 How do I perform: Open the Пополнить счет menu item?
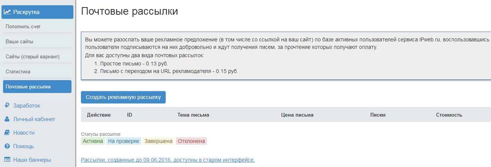[23, 27]
